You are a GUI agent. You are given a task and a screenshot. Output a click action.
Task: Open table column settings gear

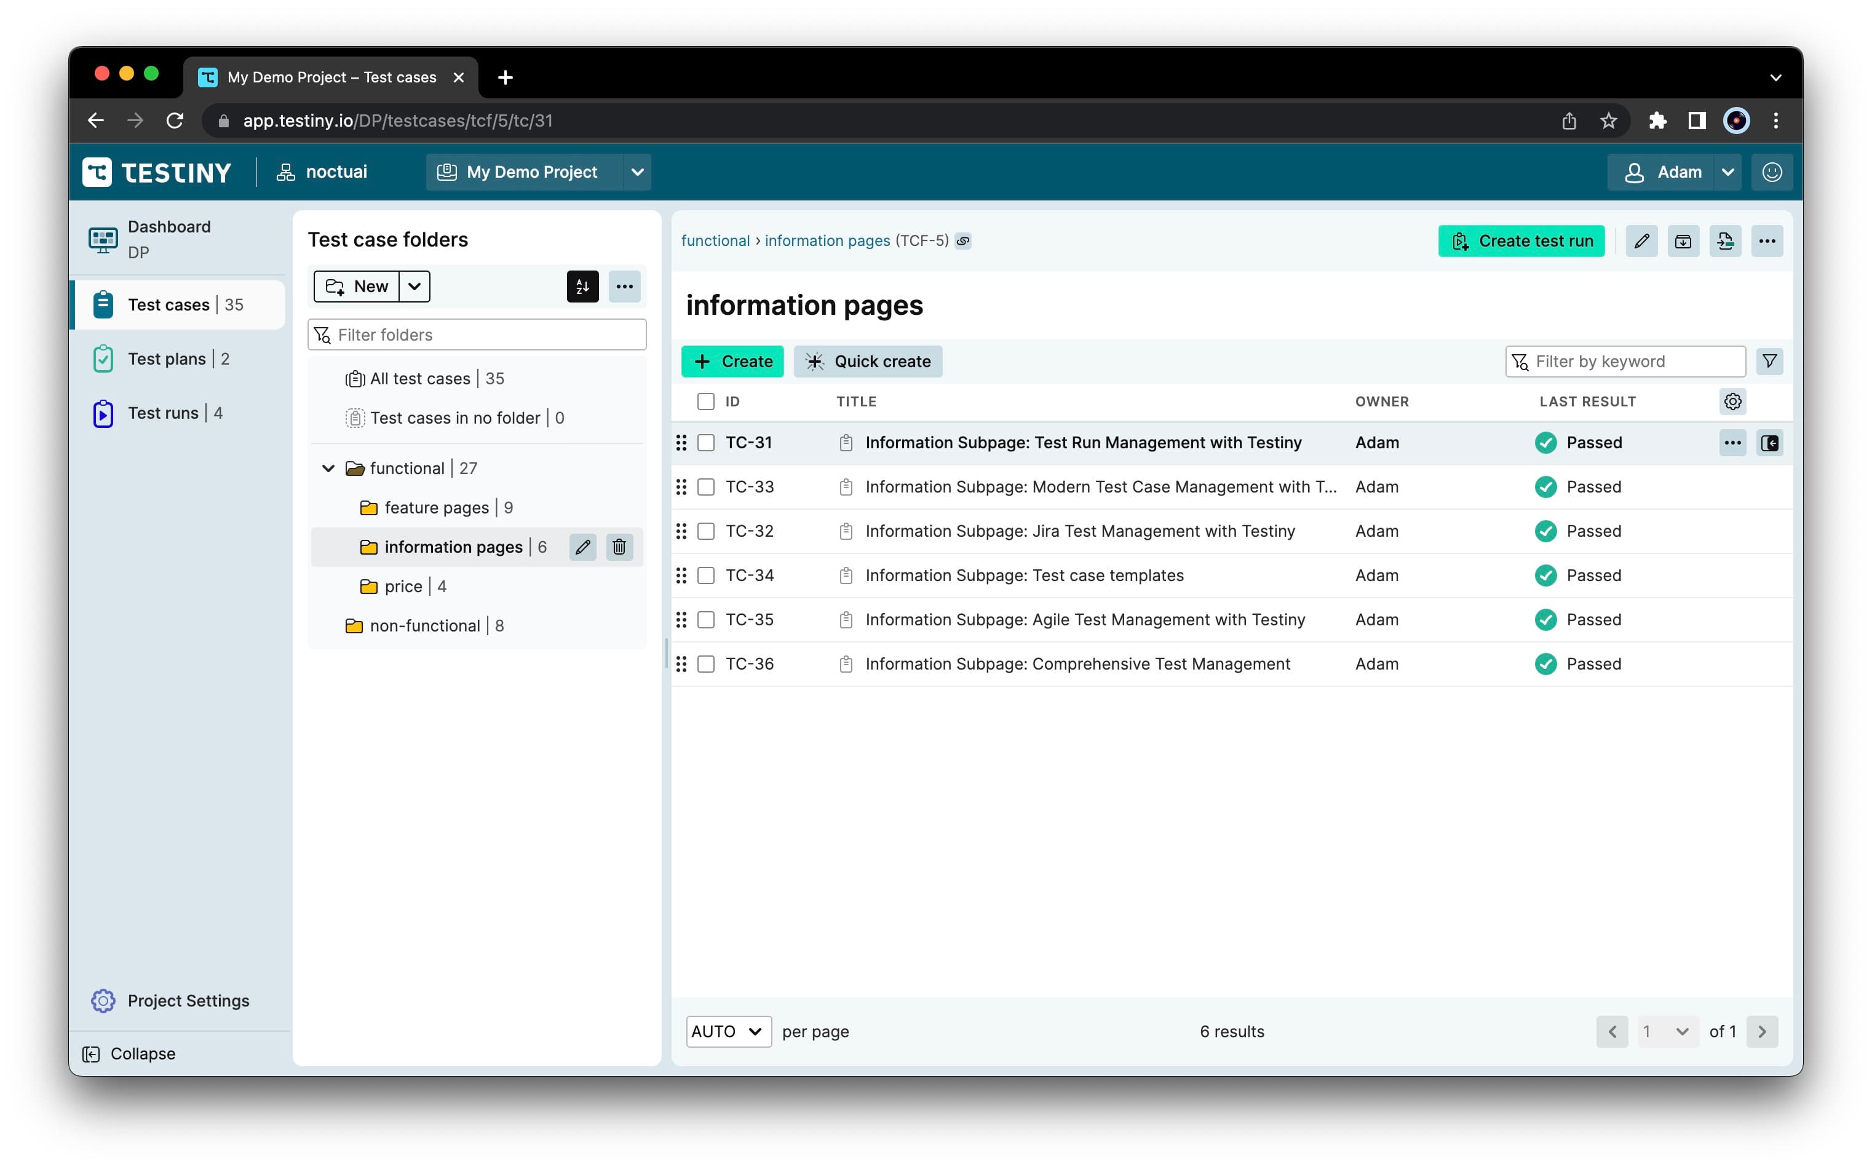(1732, 402)
